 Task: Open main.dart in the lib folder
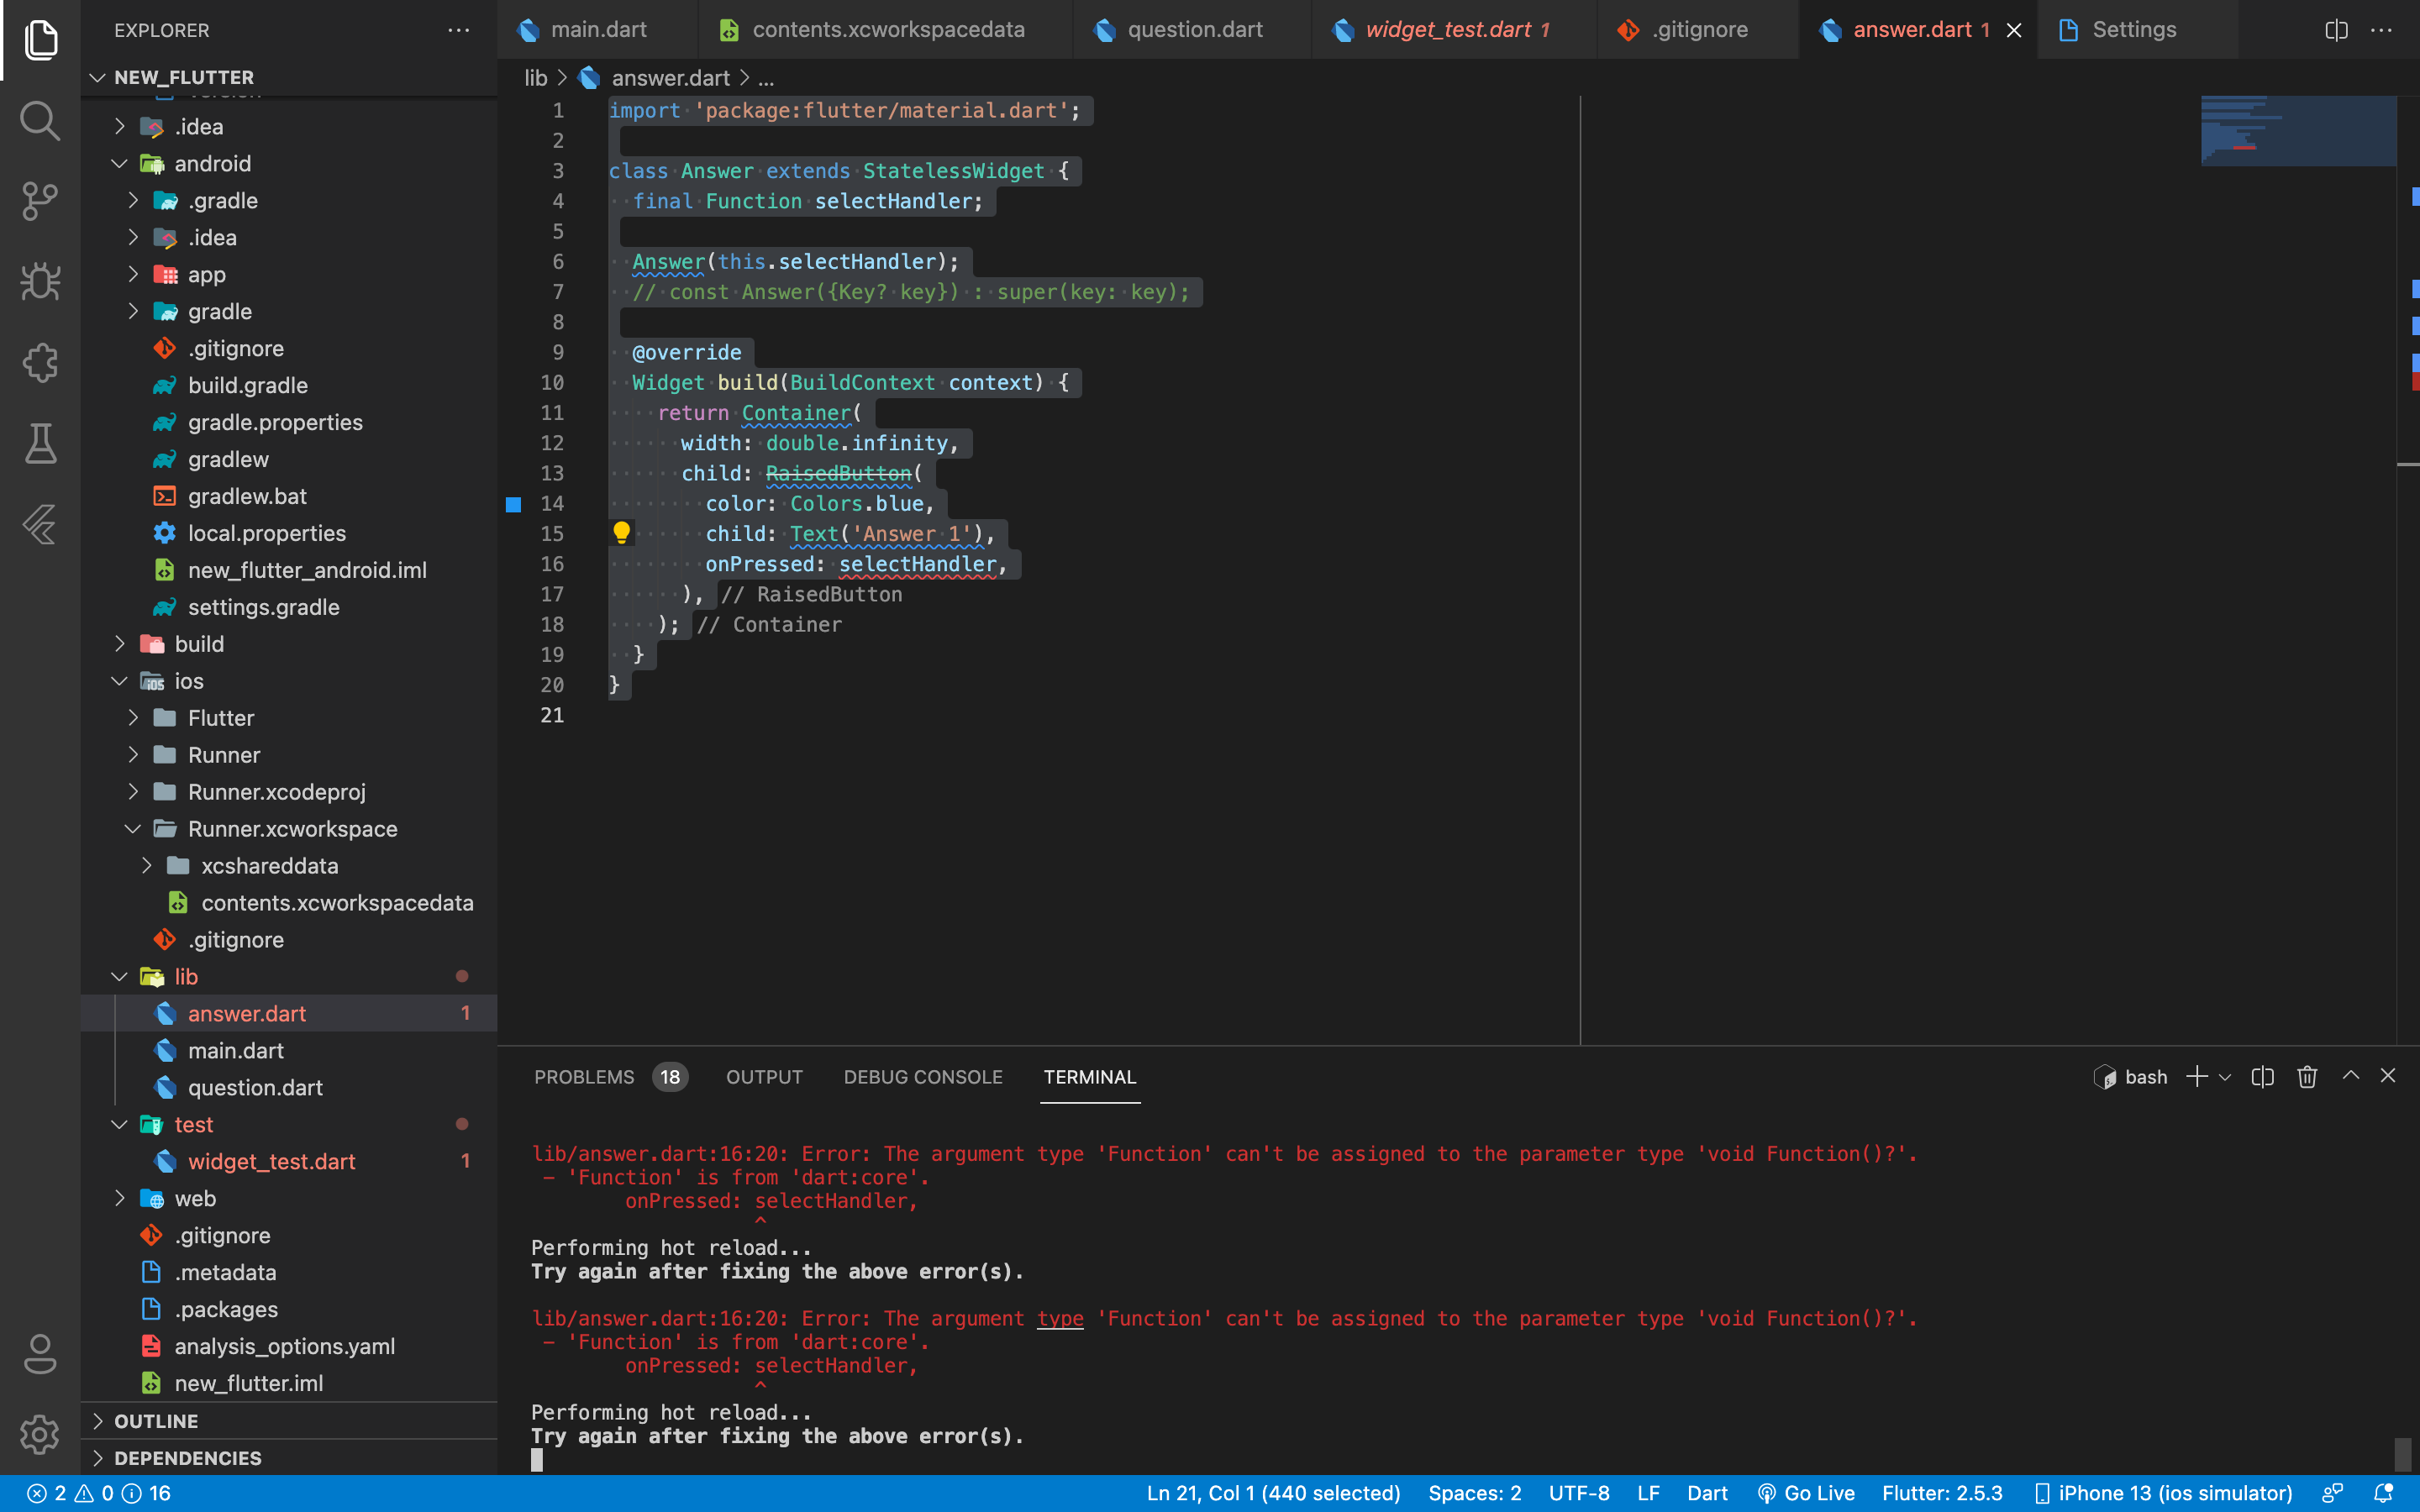coord(289,1050)
